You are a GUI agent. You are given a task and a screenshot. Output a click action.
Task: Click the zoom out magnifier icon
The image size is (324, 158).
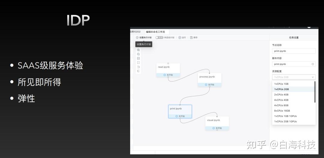pos(138,54)
